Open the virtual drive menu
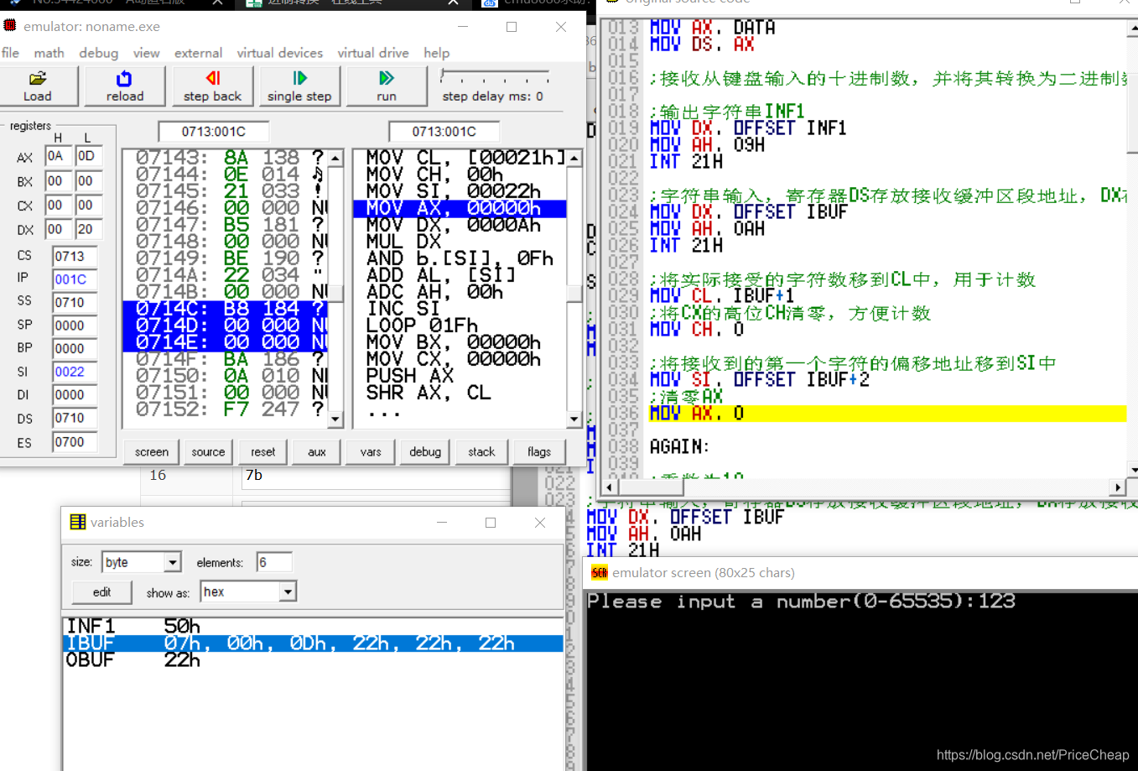The height and width of the screenshot is (771, 1138). tap(373, 53)
